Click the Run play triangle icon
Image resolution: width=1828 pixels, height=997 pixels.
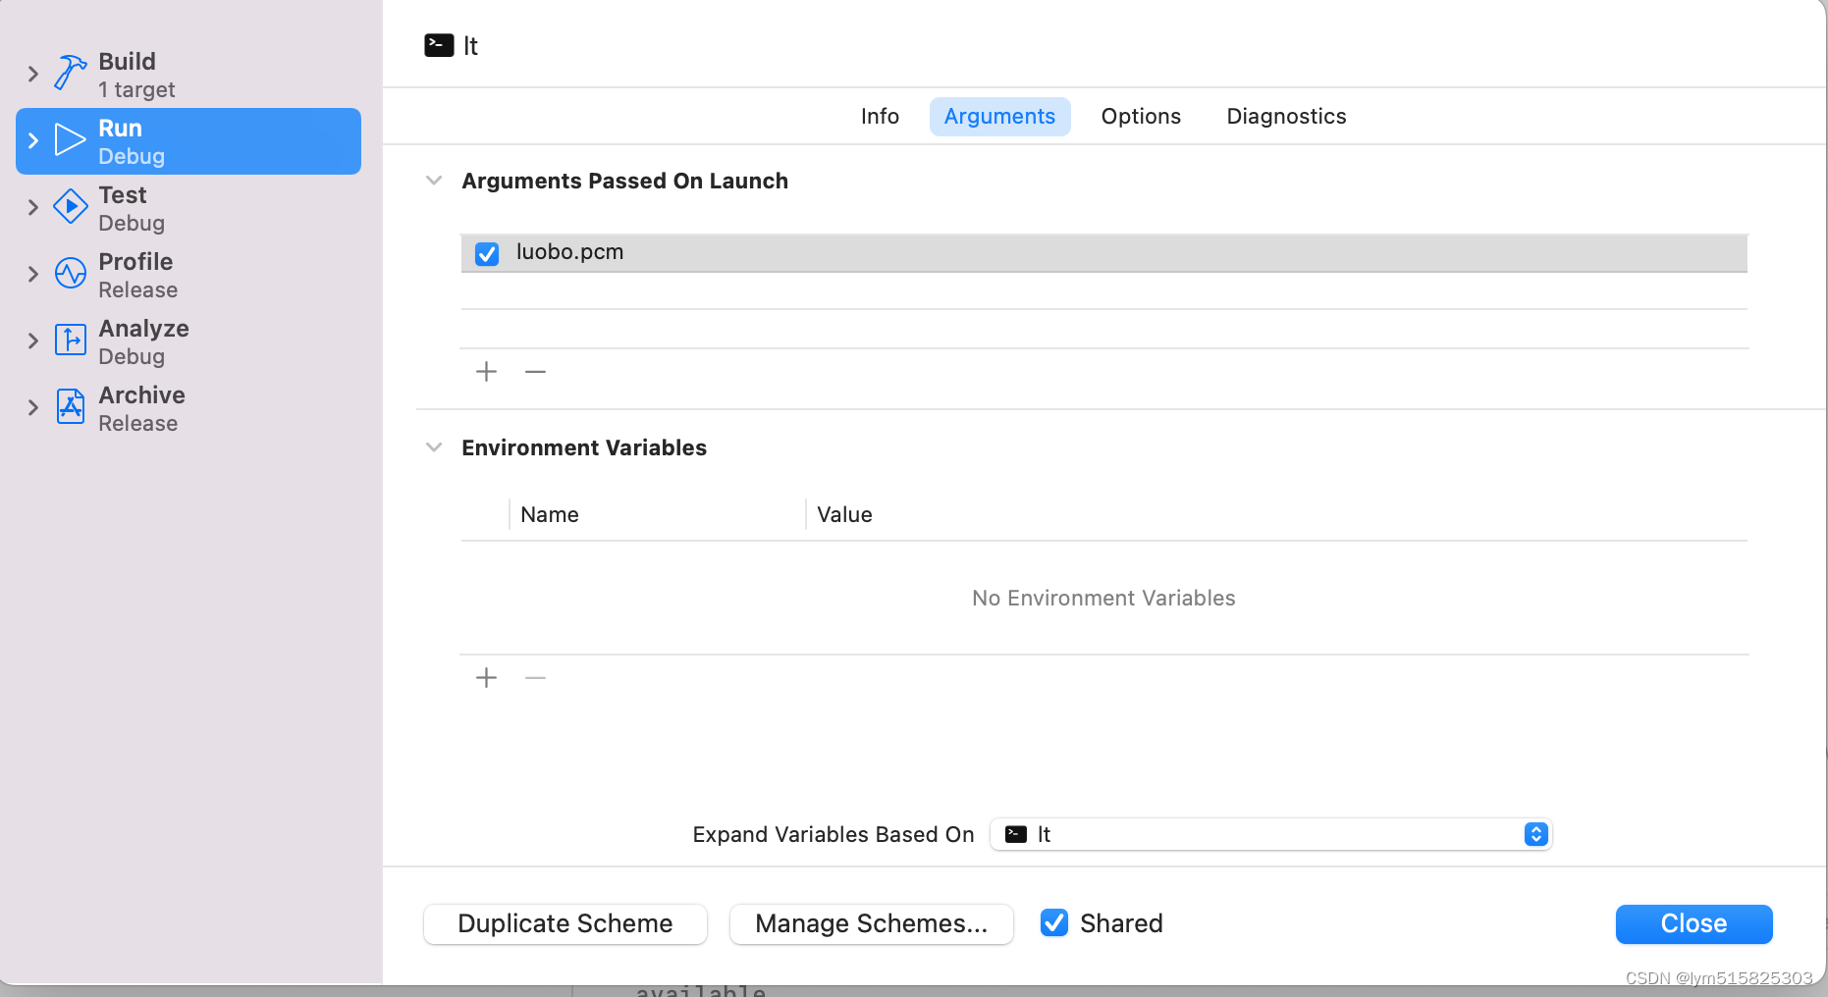(x=70, y=140)
